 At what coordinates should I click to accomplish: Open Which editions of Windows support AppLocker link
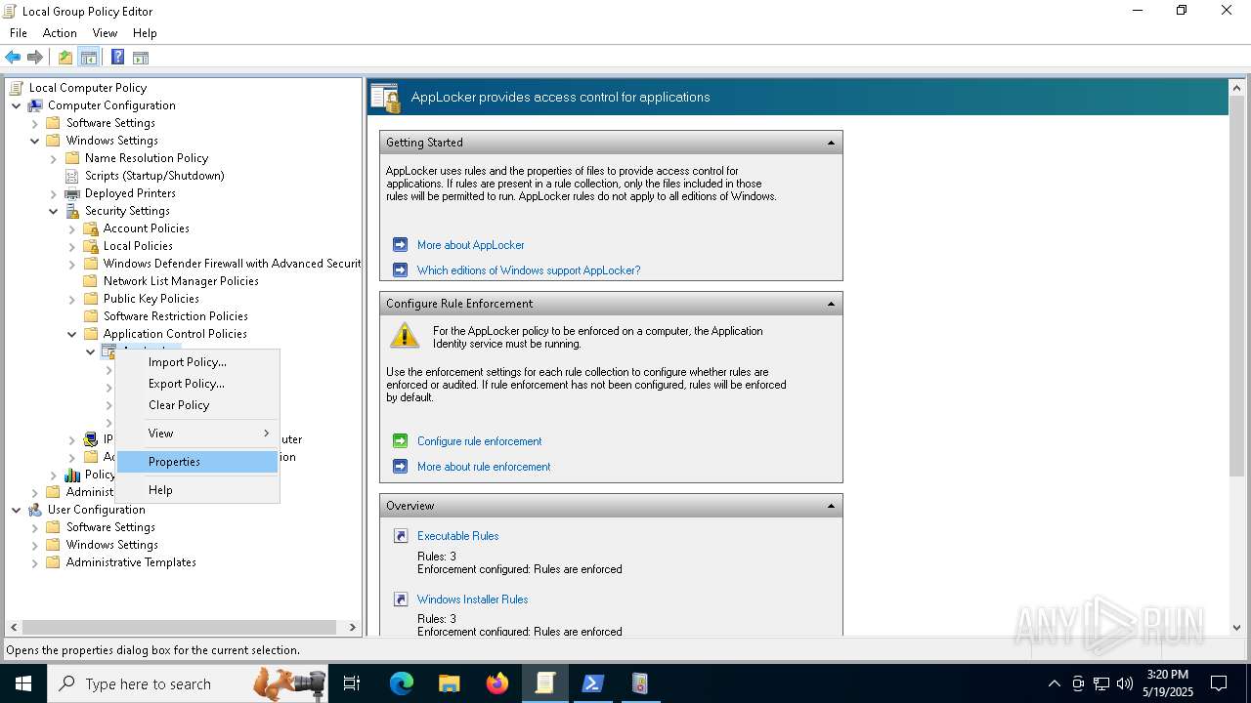529,270
